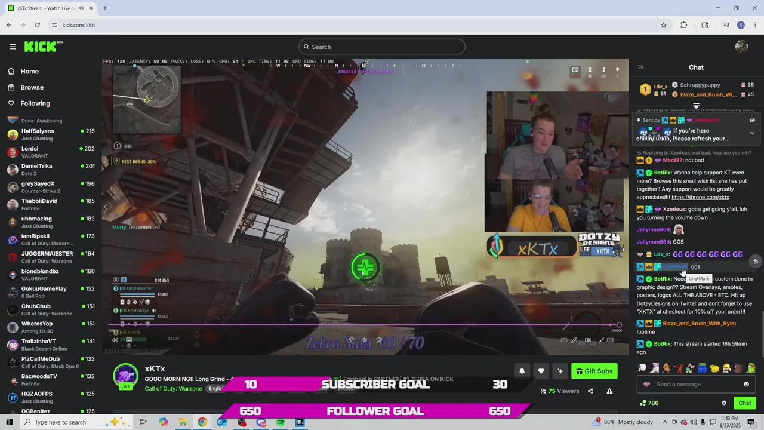Open ChubChub Warzone channel in sidebar
Viewport: 764px width, 430px height.
pos(51,309)
